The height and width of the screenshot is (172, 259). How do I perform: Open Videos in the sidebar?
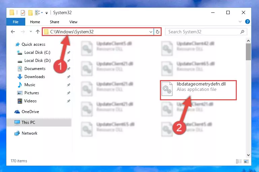[30, 101]
